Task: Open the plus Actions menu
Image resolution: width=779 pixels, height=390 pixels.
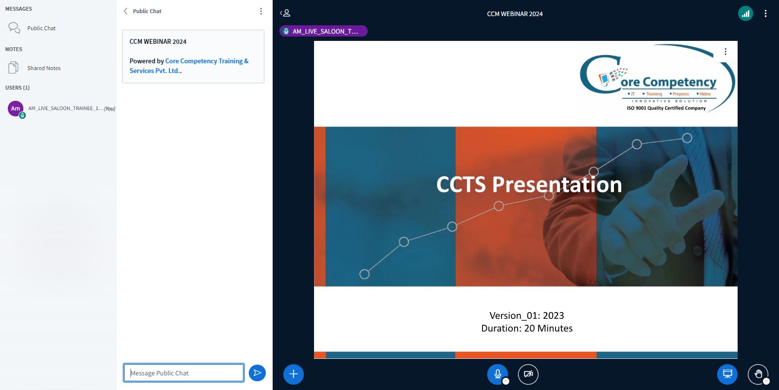Action: [x=294, y=374]
